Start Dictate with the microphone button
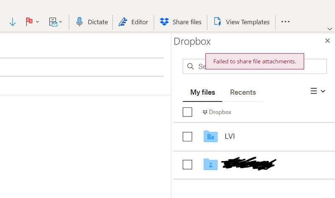 click(92, 22)
